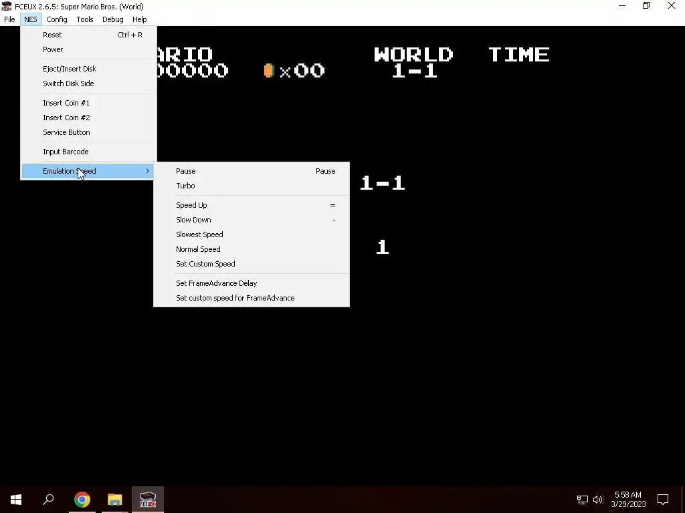Open the volume tray icon
Image resolution: width=685 pixels, height=513 pixels.
tap(598, 500)
